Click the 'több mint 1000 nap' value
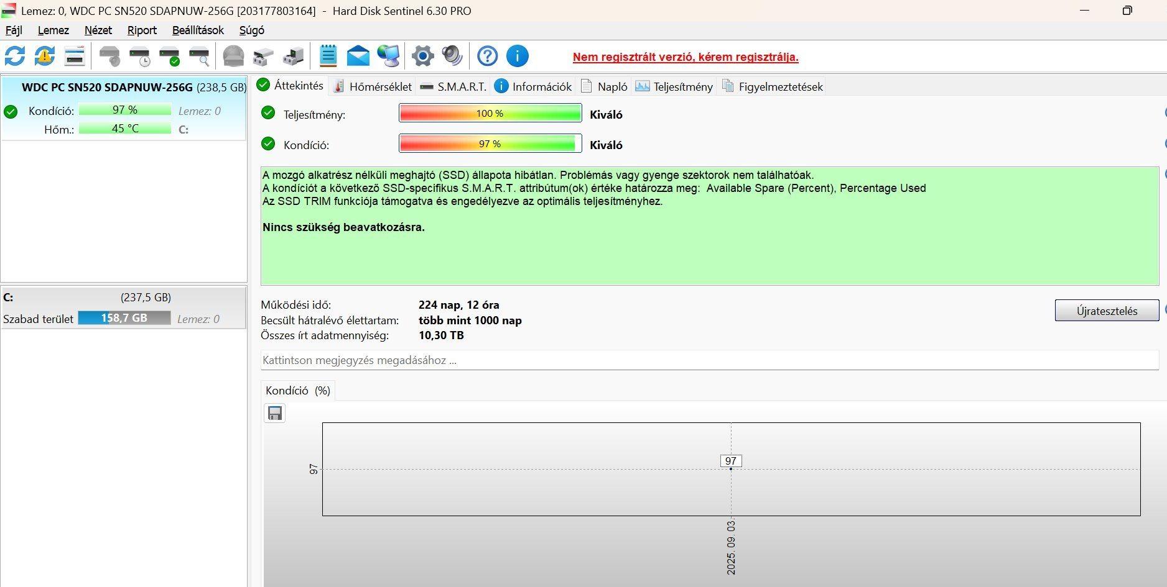 [470, 321]
